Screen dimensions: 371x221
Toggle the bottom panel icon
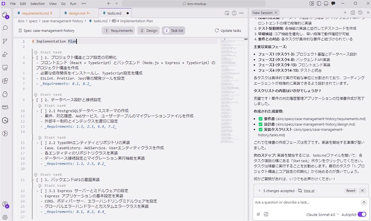pyautogui.click(x=326, y=3)
